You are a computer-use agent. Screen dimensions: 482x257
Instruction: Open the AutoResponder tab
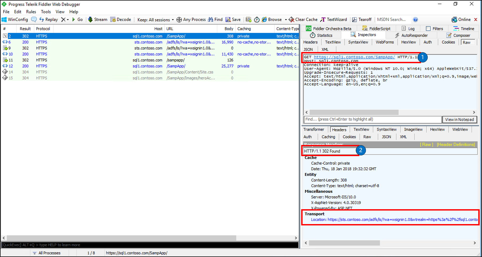411,35
